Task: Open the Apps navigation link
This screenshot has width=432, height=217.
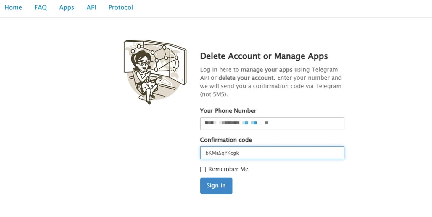Action: 67,7
